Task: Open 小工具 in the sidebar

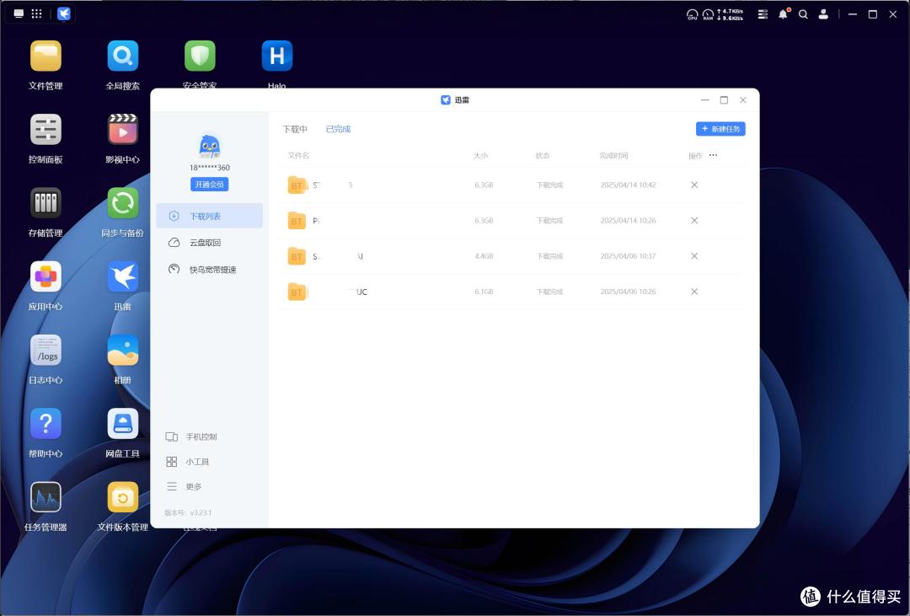Action: tap(187, 462)
